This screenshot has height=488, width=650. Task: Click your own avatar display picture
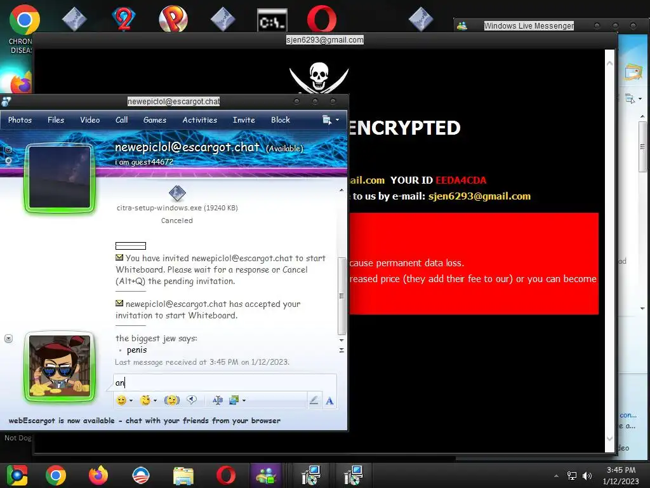(x=60, y=367)
